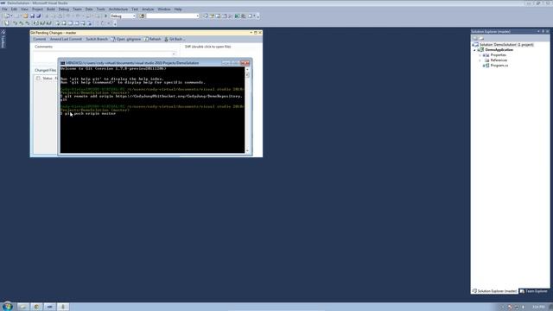Open the Debug menu

point(64,10)
